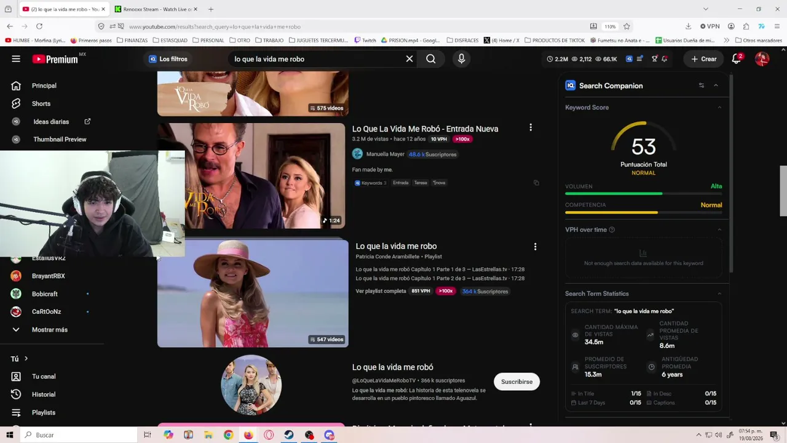The image size is (787, 443).
Task: Open the Capítulo 1 Parte 1 de 3 video
Action: 440,269
